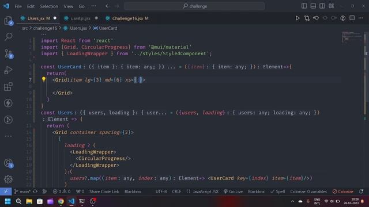Select the Users.jsx tab
Screen dimensions: 369x207
pyautogui.click(x=36, y=18)
